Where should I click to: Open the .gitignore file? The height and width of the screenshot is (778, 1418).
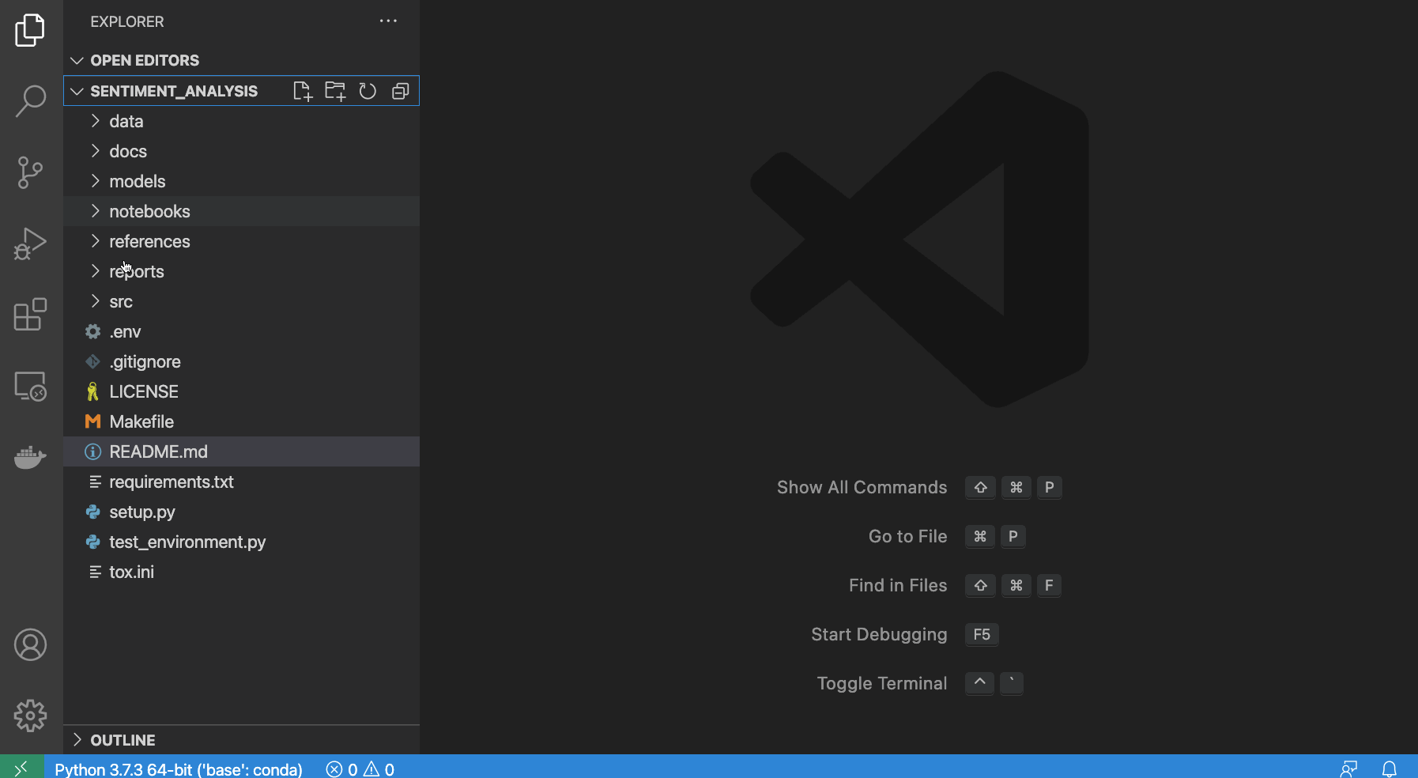[241, 361]
